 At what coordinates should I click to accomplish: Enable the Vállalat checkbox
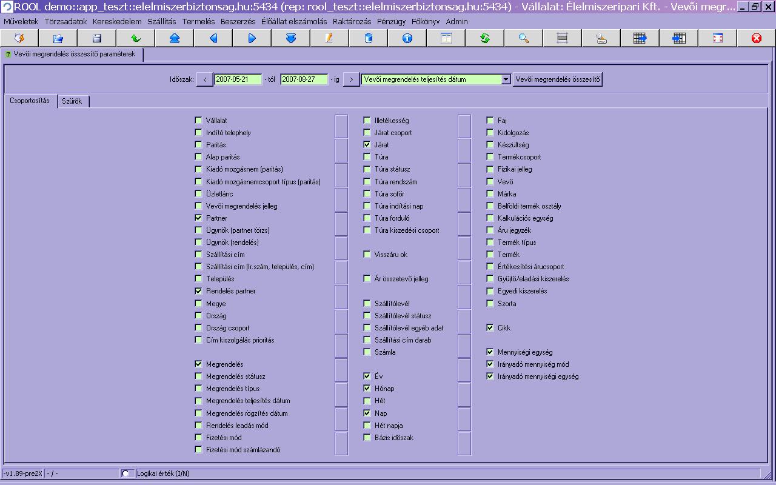198,121
